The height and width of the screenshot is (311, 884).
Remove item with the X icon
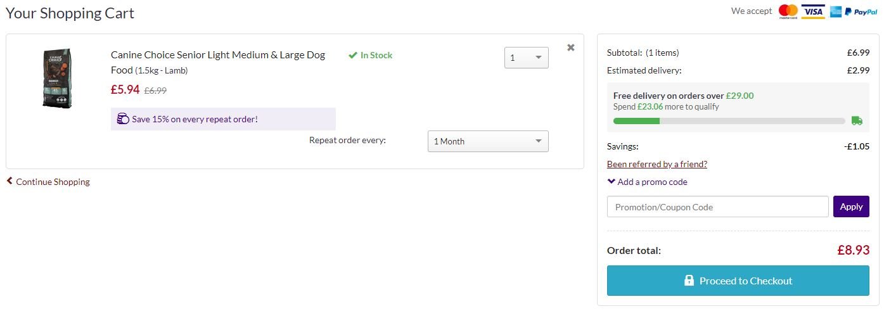coord(571,48)
